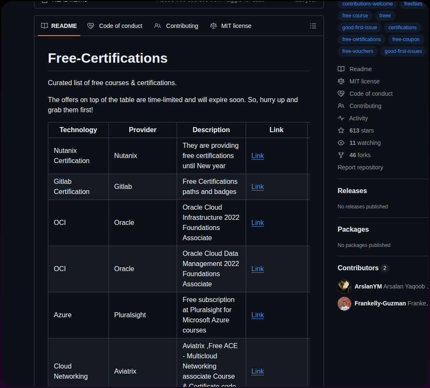Image resolution: width=430 pixels, height=388 pixels.
Task: Select the contributions-welcome topic tag
Action: [367, 4]
